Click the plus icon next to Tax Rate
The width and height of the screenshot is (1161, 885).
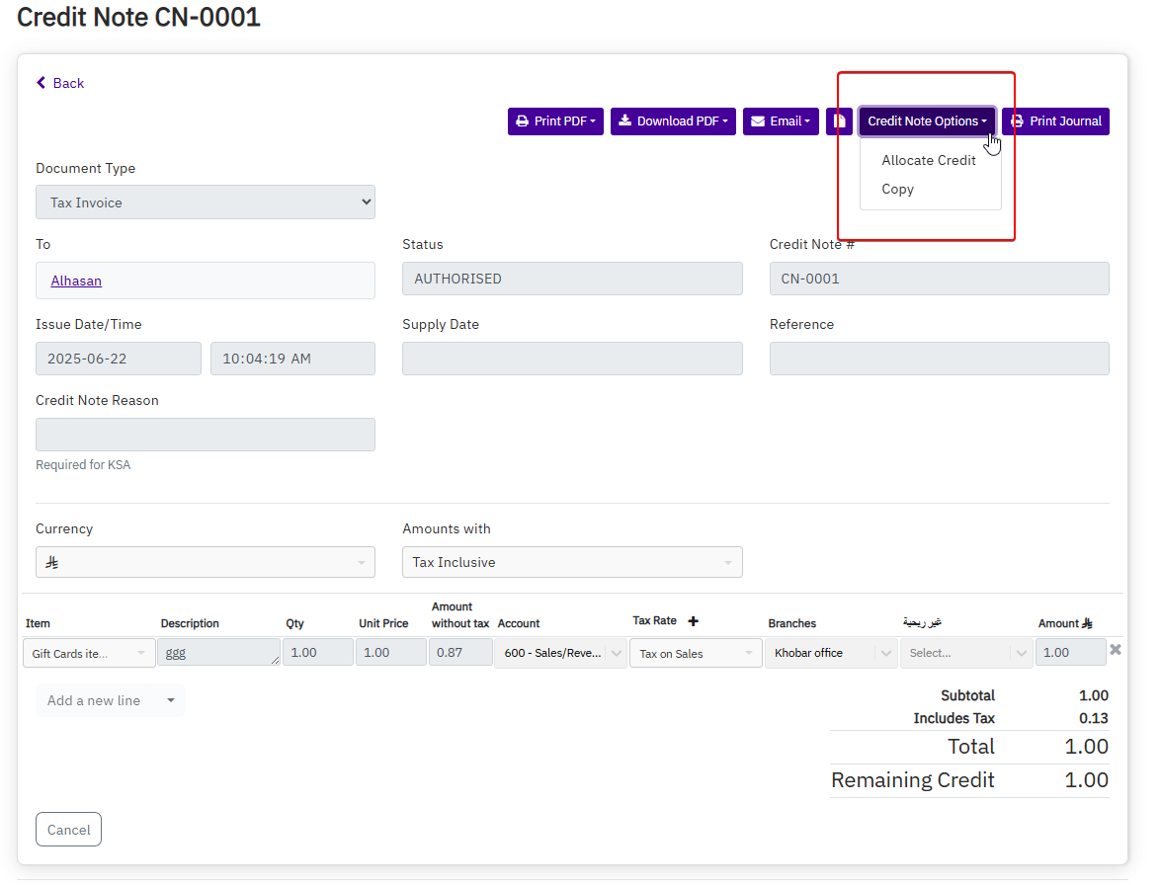pyautogui.click(x=693, y=621)
